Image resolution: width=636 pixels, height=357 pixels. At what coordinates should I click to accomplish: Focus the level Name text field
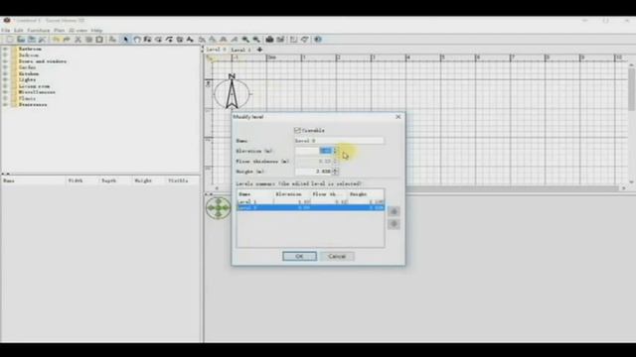tap(339, 141)
